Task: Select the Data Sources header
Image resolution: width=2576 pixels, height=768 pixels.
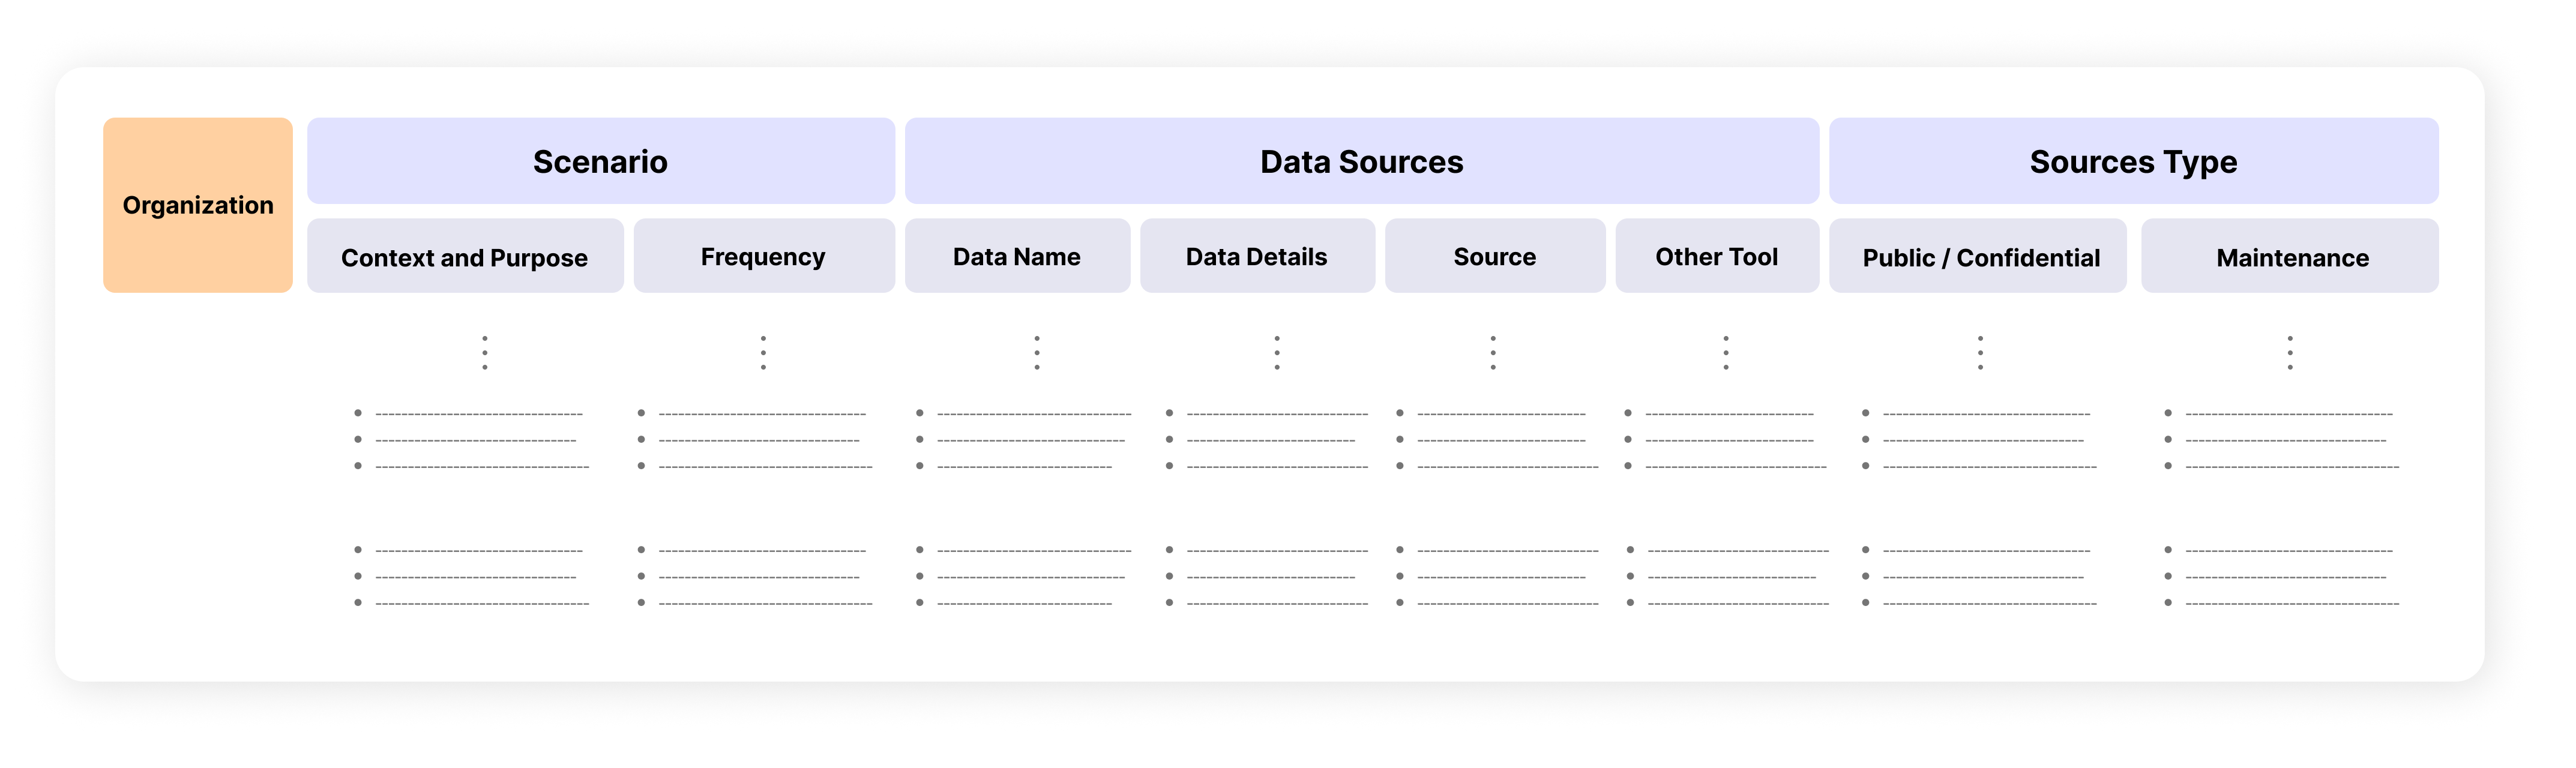Action: (1361, 161)
